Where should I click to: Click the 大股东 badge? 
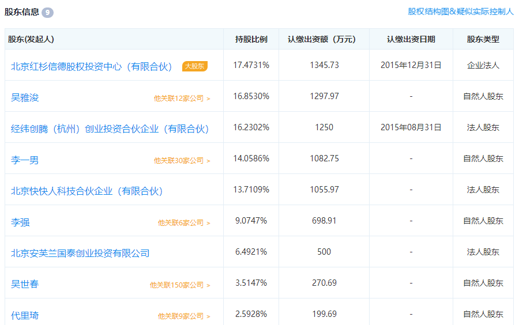coord(195,66)
